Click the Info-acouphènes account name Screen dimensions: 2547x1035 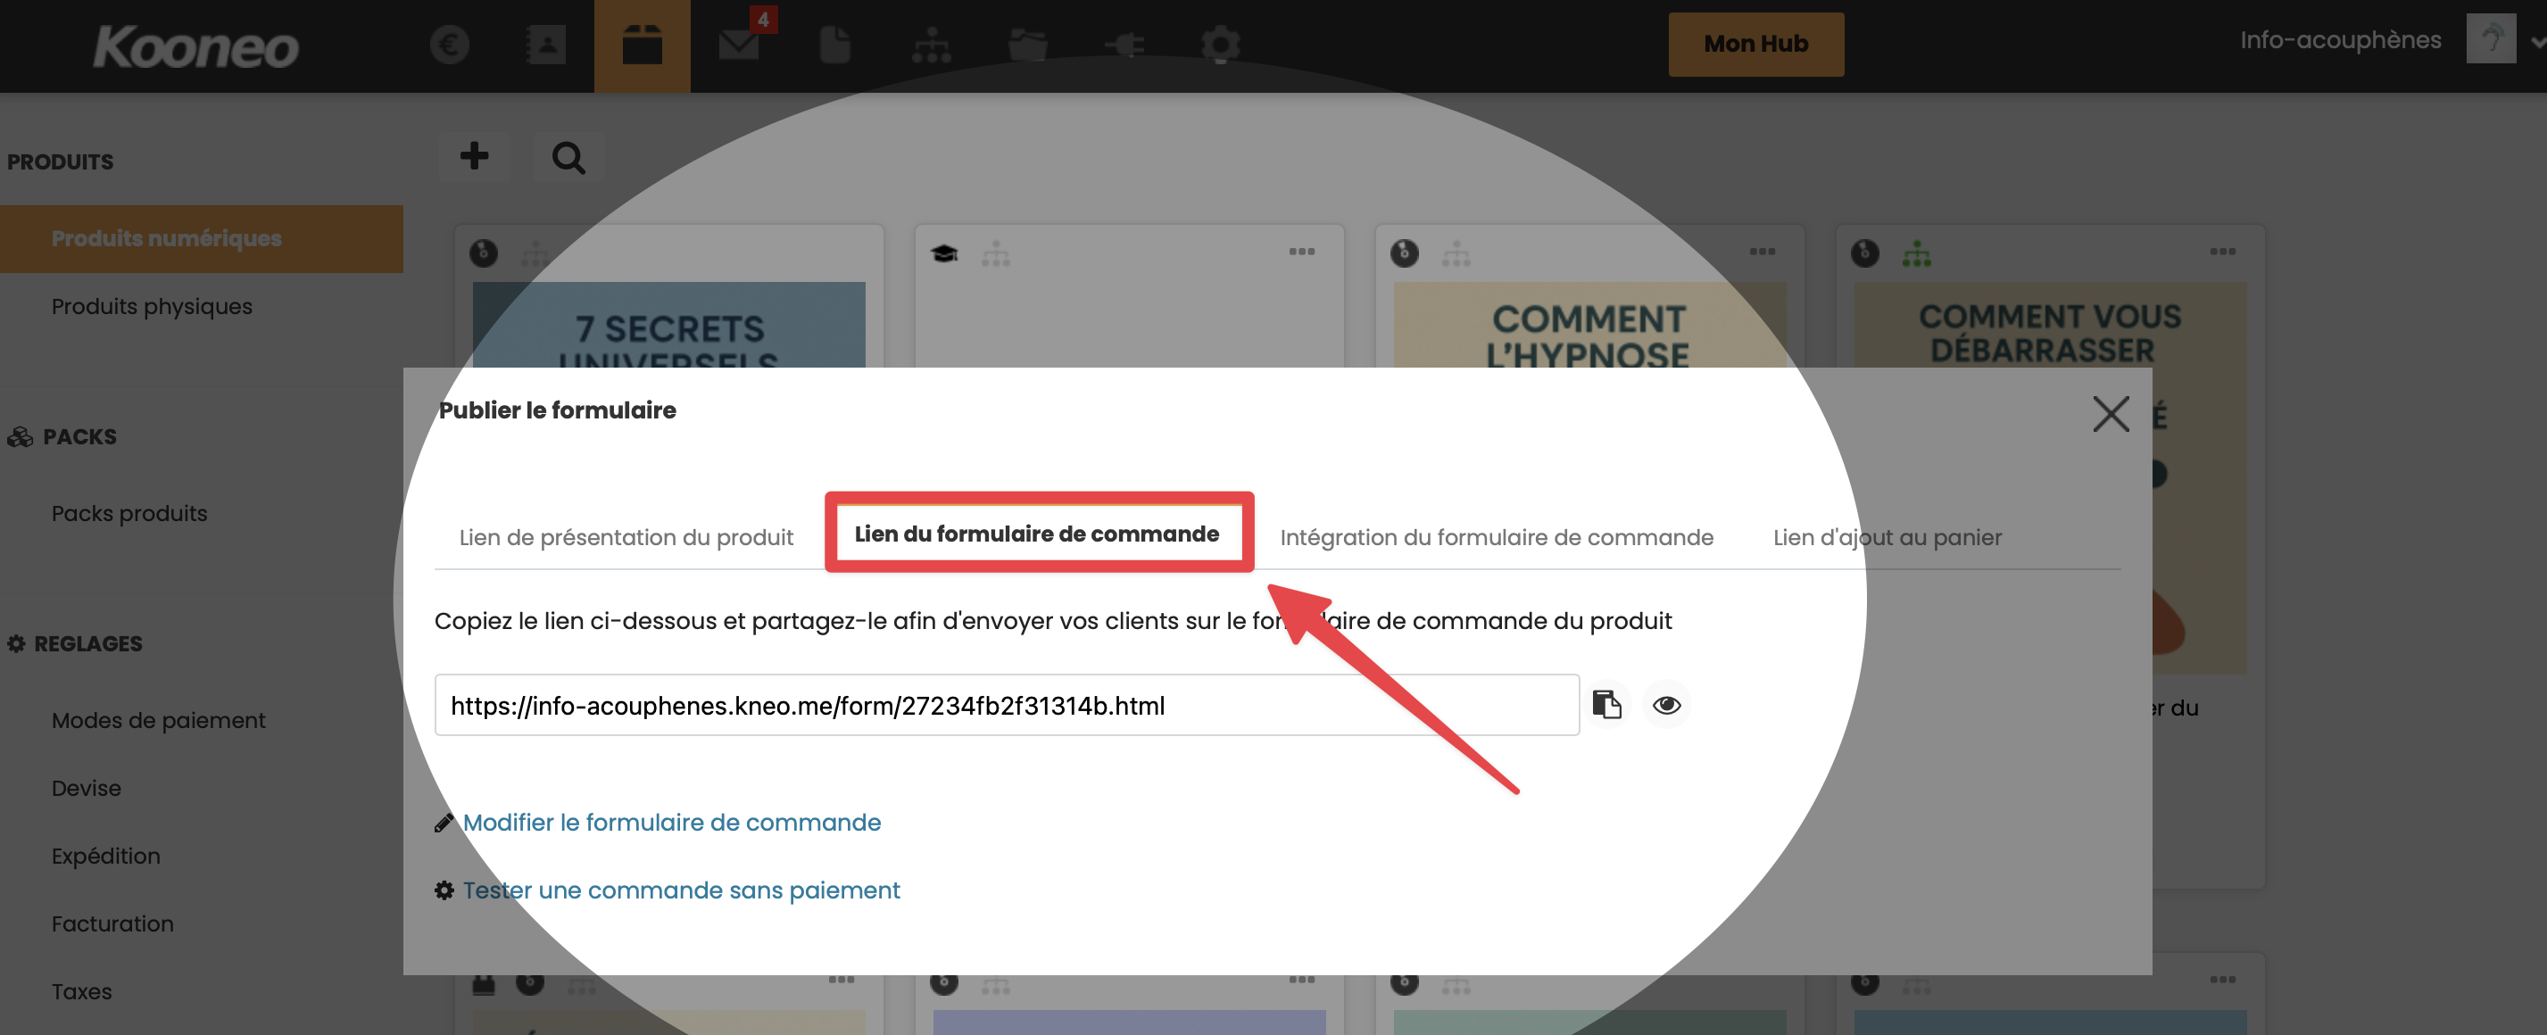(x=2340, y=40)
